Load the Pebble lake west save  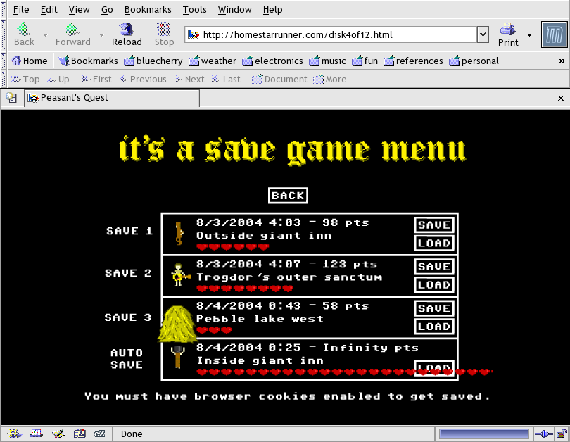click(x=434, y=327)
